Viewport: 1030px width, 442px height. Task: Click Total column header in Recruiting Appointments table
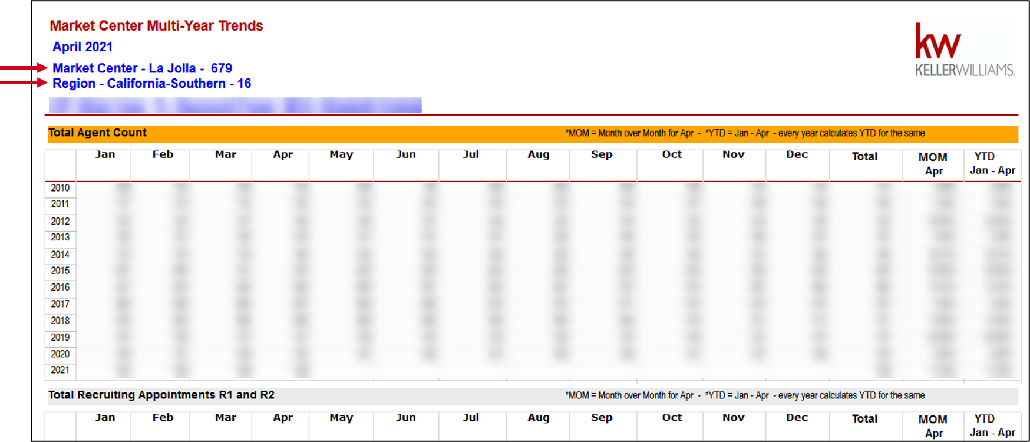[x=865, y=419]
